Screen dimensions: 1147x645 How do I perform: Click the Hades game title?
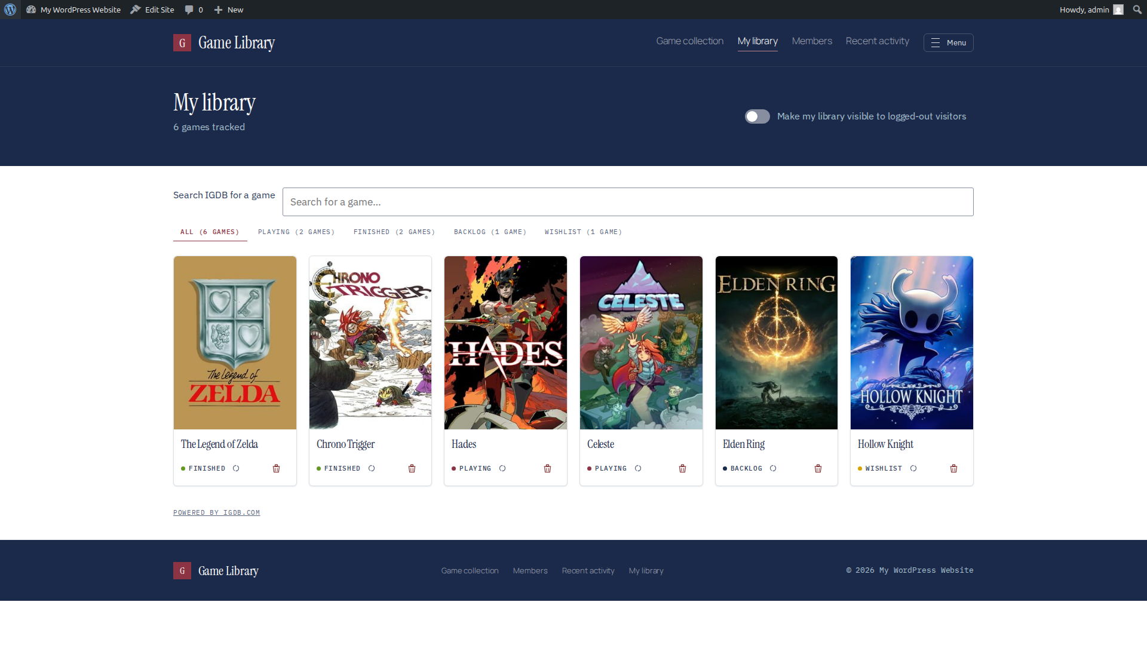pos(464,444)
